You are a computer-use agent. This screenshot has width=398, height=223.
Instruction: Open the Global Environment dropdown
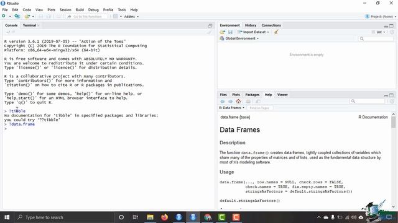239,38
